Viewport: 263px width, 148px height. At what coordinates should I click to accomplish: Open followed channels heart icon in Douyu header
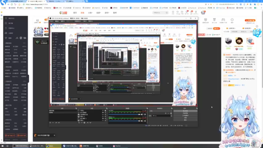click(x=178, y=12)
